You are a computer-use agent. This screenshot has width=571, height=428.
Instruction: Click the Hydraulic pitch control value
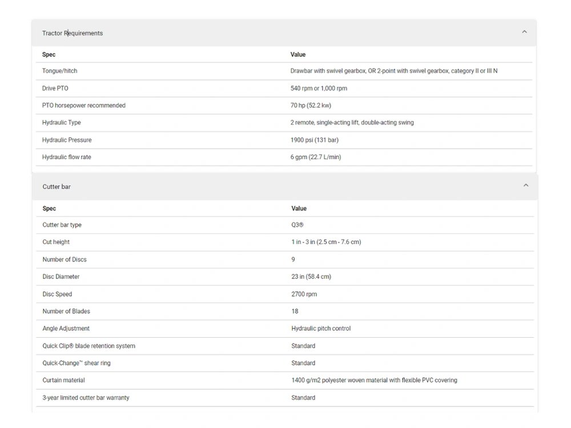click(x=321, y=329)
